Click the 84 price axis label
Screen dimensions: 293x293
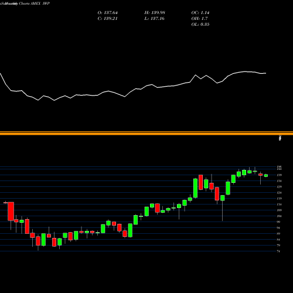pos(278,240)
